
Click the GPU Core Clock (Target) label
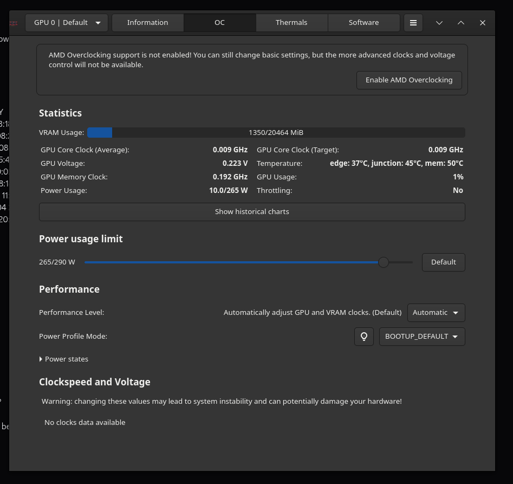click(x=298, y=150)
